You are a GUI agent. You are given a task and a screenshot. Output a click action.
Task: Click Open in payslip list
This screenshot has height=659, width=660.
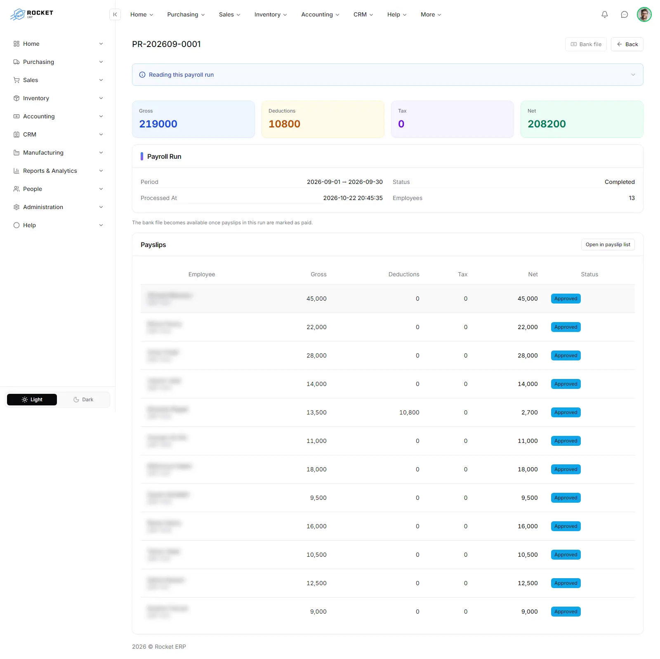click(x=608, y=245)
